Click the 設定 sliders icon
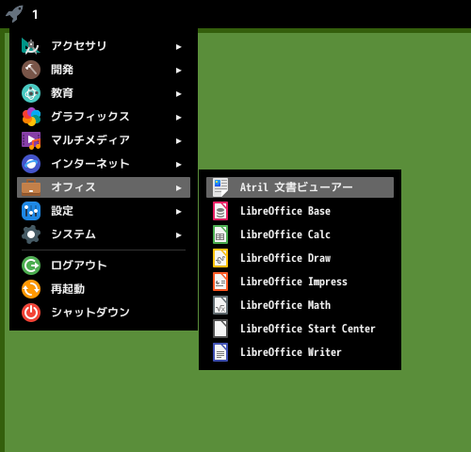471x452 pixels. 31,211
